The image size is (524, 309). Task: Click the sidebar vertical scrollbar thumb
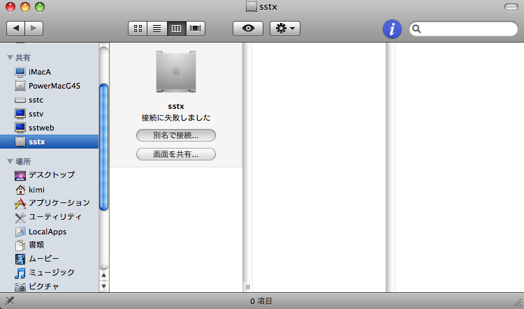point(104,146)
